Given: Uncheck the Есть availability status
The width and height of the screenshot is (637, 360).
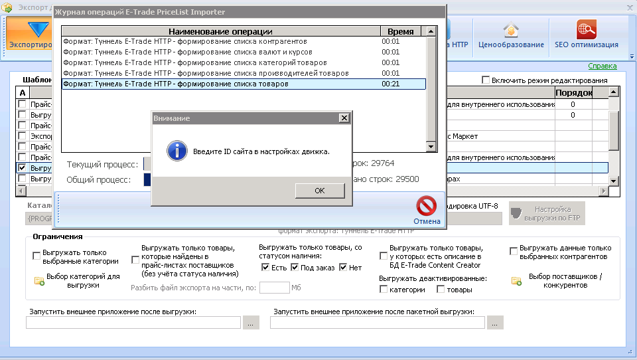Looking at the screenshot, I should pos(265,267).
